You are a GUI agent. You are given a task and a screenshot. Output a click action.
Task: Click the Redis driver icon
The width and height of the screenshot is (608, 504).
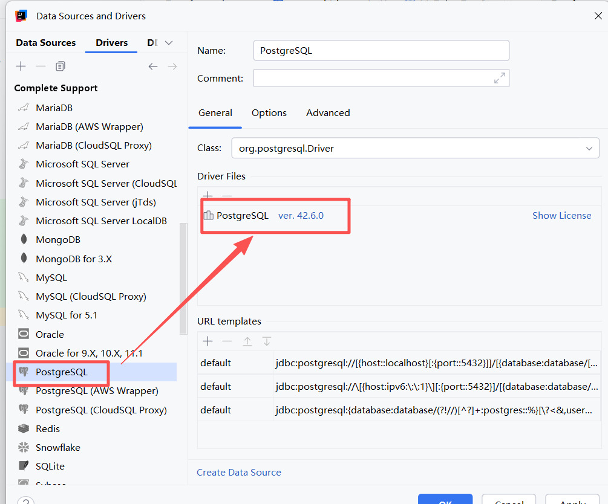pos(24,428)
